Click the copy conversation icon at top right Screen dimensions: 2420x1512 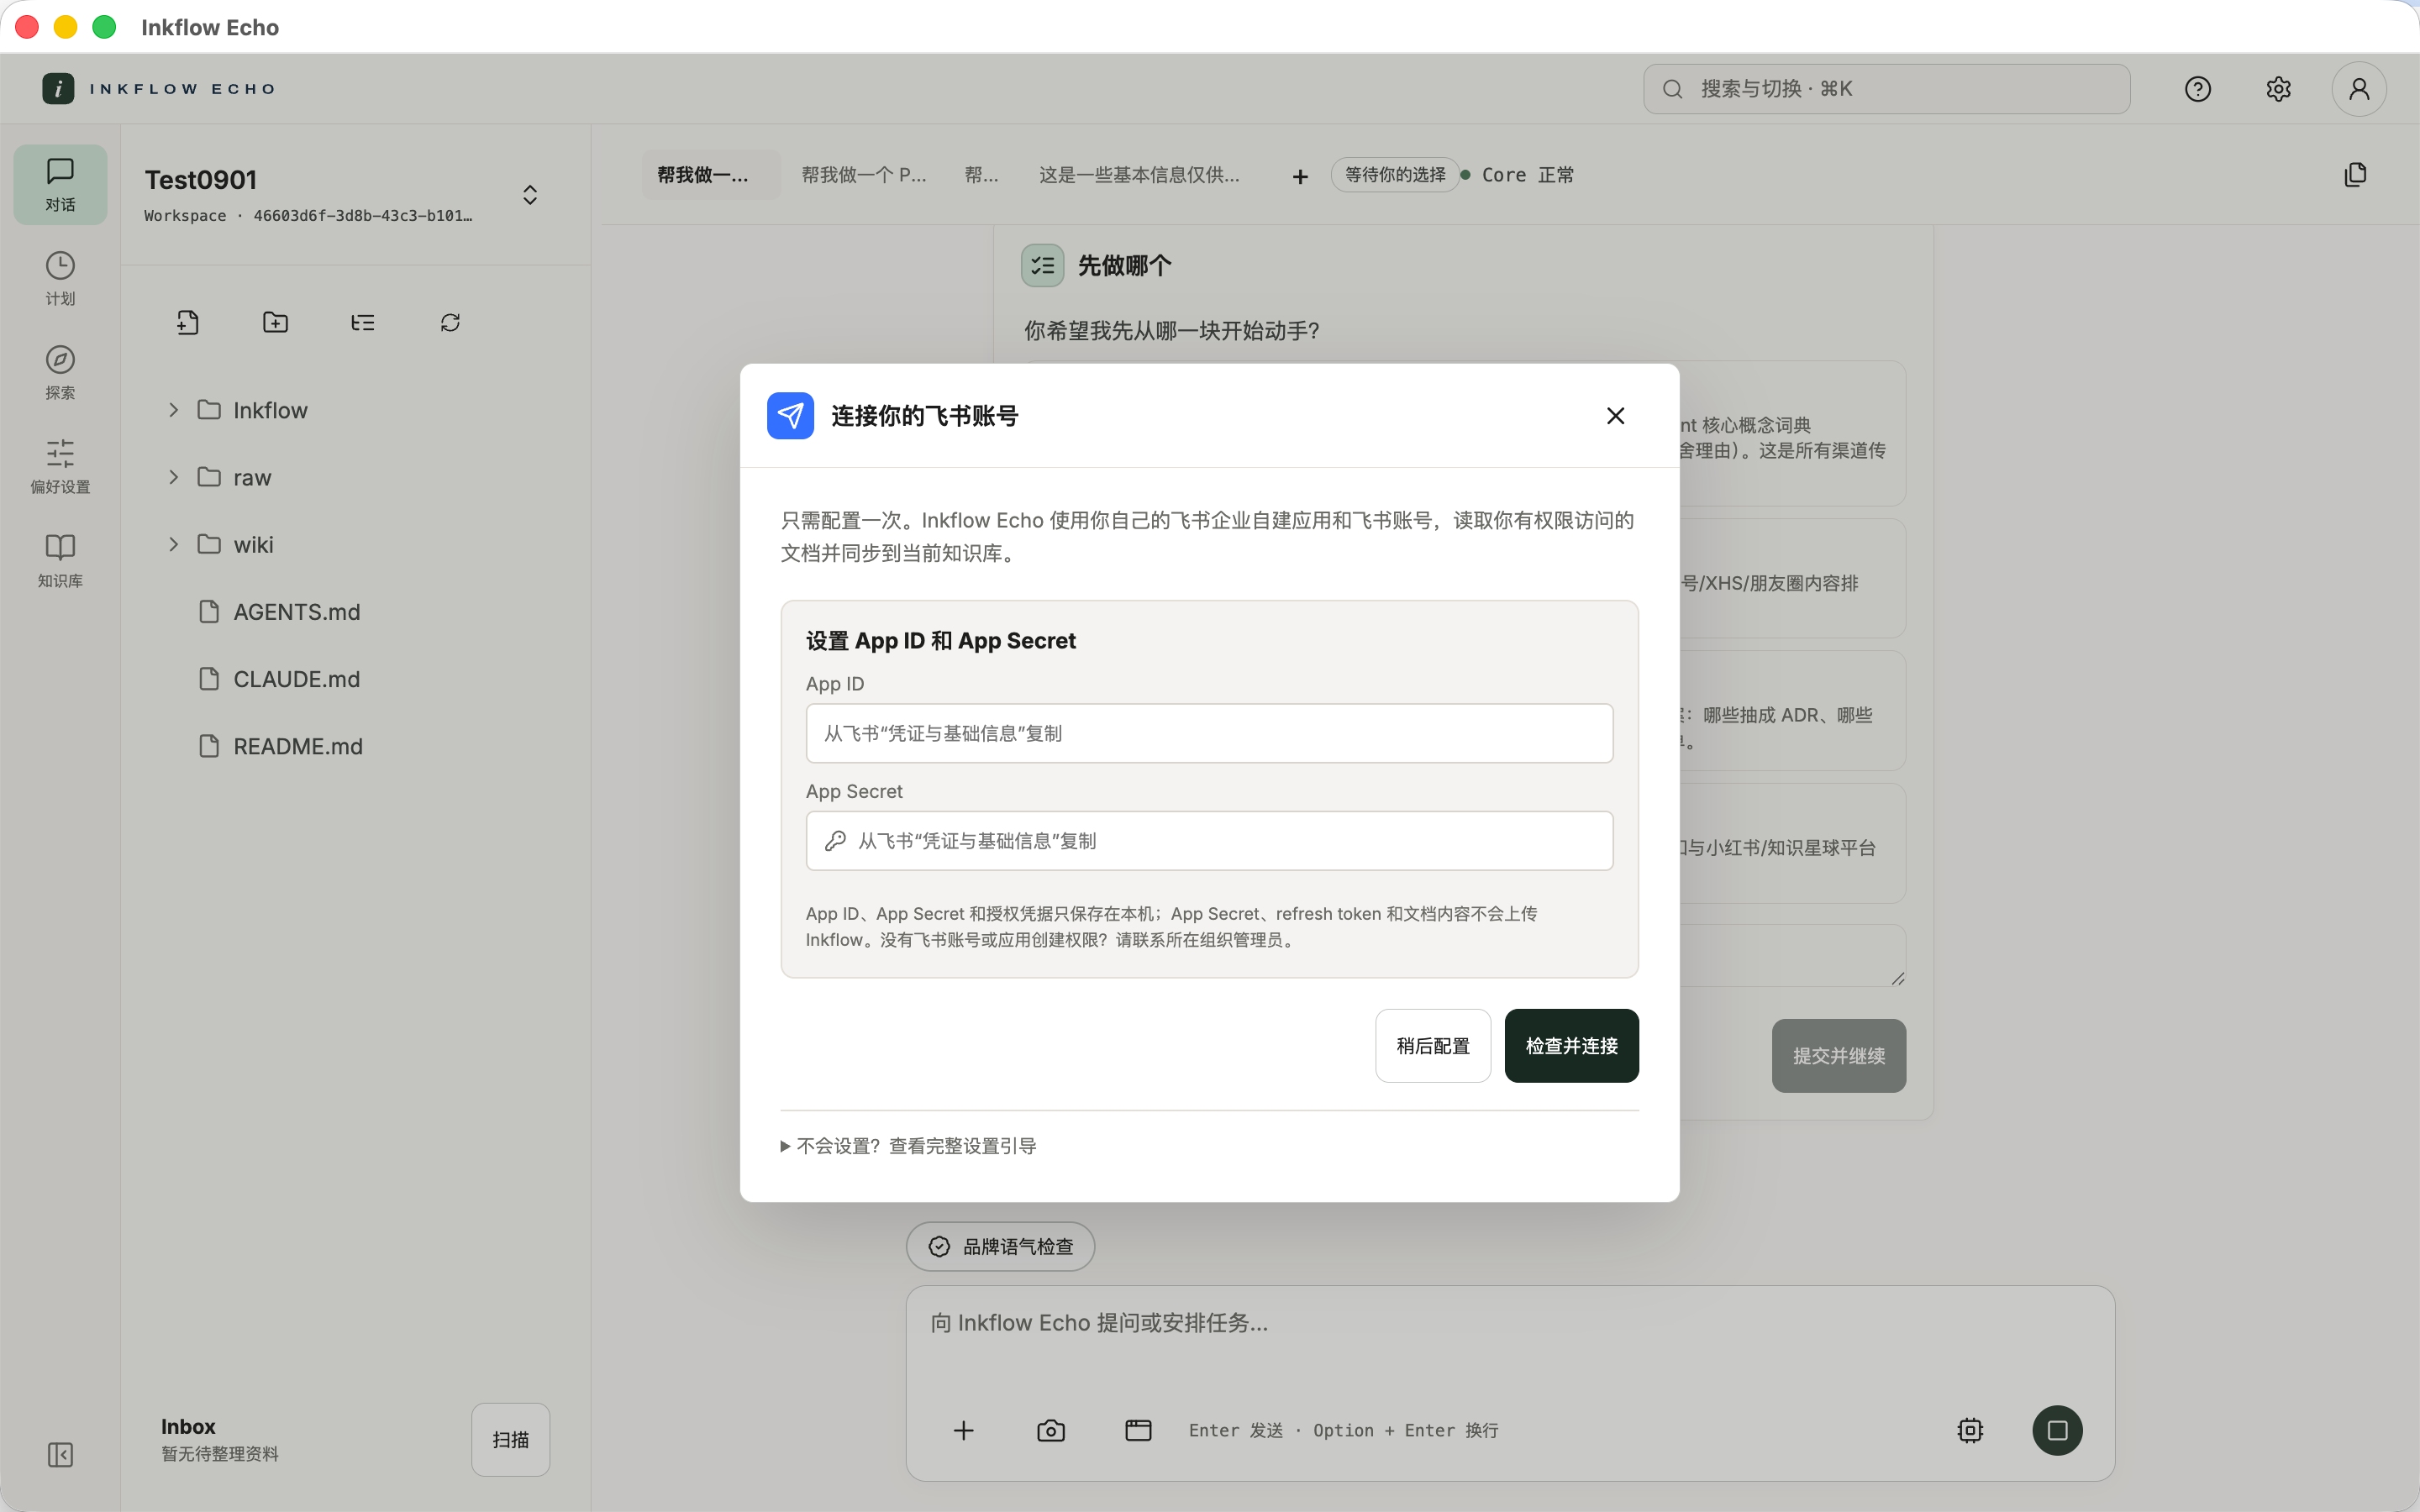tap(2355, 175)
